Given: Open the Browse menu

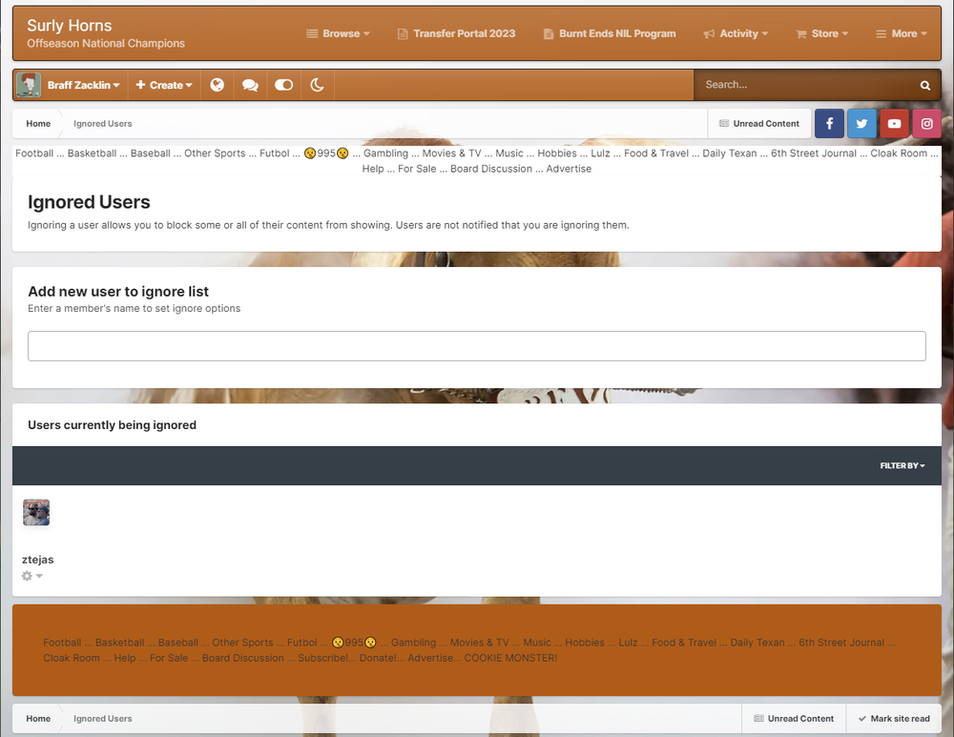Looking at the screenshot, I should click(x=339, y=33).
